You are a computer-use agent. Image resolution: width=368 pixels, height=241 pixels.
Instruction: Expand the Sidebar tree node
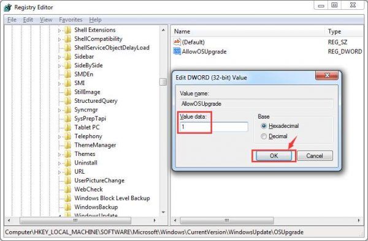pyautogui.click(x=59, y=57)
